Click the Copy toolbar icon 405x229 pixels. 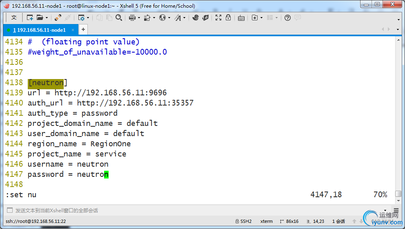coord(99,18)
